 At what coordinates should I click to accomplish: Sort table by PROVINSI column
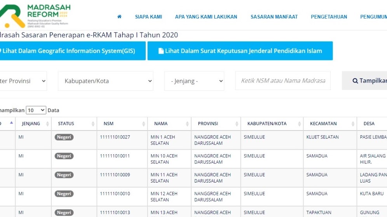coord(216,124)
